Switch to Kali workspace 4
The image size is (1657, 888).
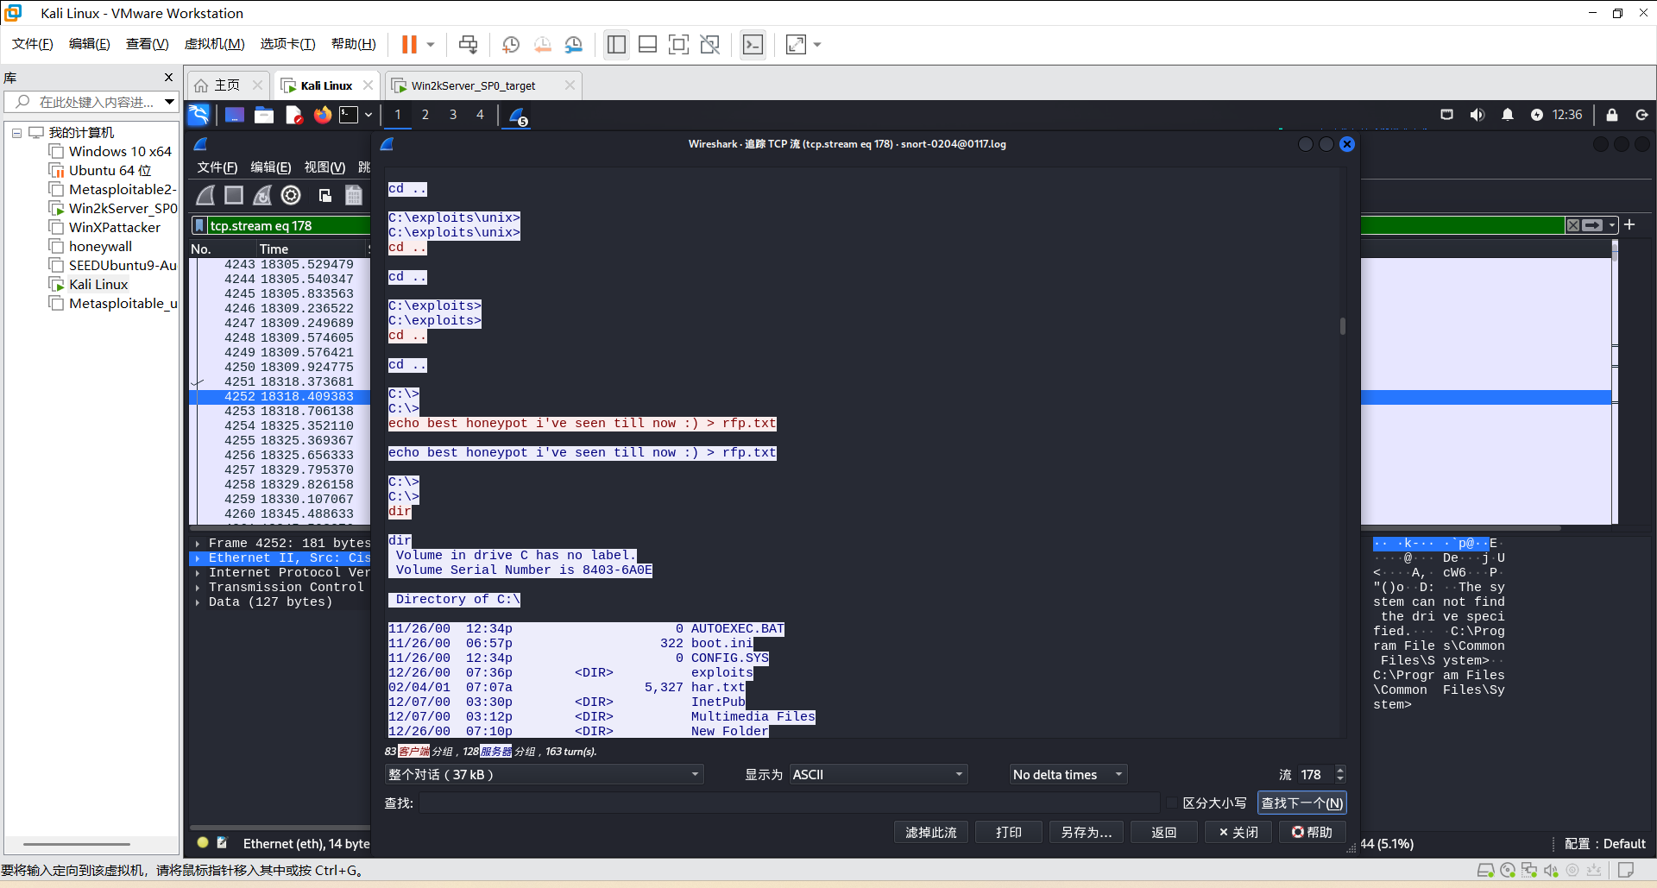pyautogui.click(x=481, y=115)
